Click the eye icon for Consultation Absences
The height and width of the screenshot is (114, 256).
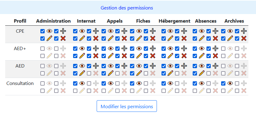click(x=202, y=83)
